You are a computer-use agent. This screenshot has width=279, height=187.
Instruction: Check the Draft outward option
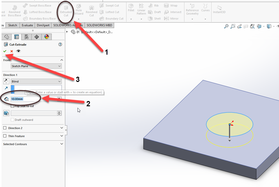(12, 120)
